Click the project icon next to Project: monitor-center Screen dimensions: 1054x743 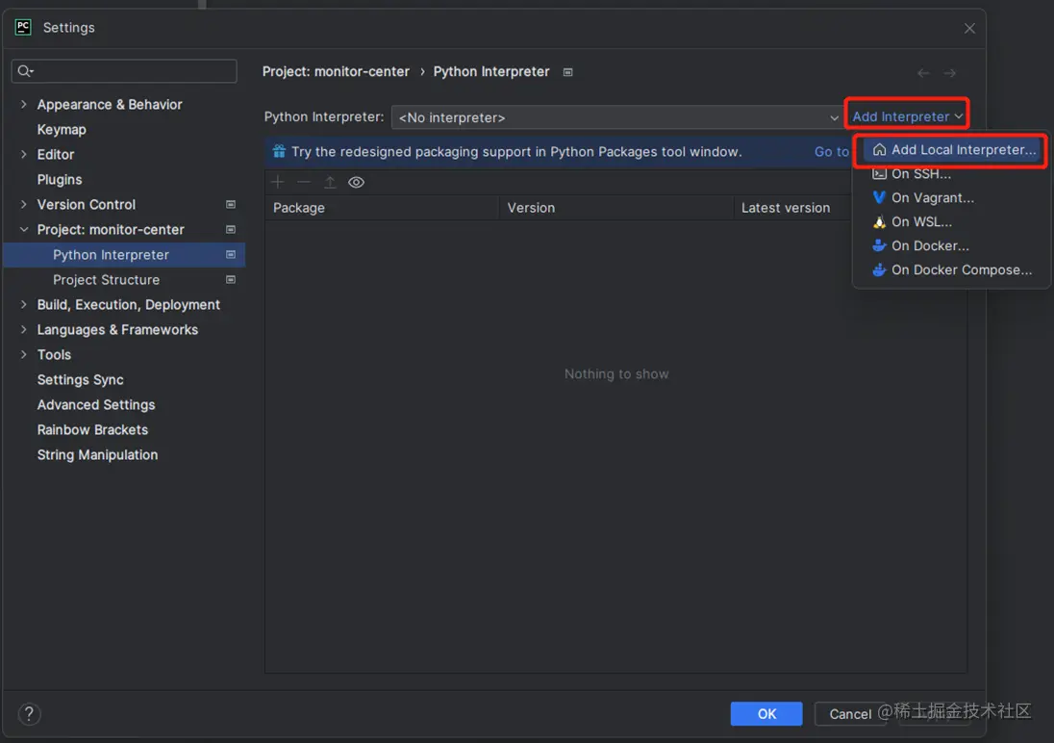click(231, 229)
